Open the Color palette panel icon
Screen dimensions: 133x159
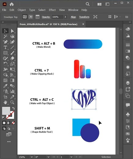(128, 29)
